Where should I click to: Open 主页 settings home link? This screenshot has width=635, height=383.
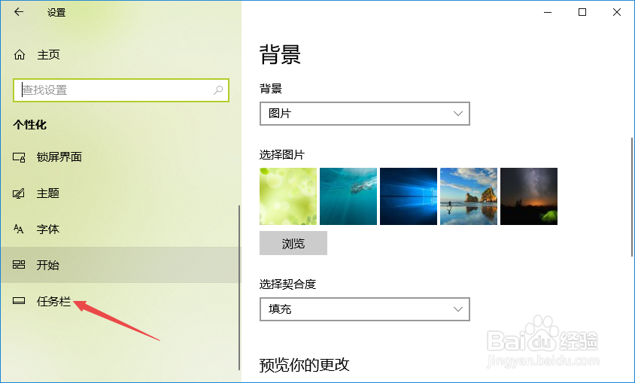click(49, 55)
